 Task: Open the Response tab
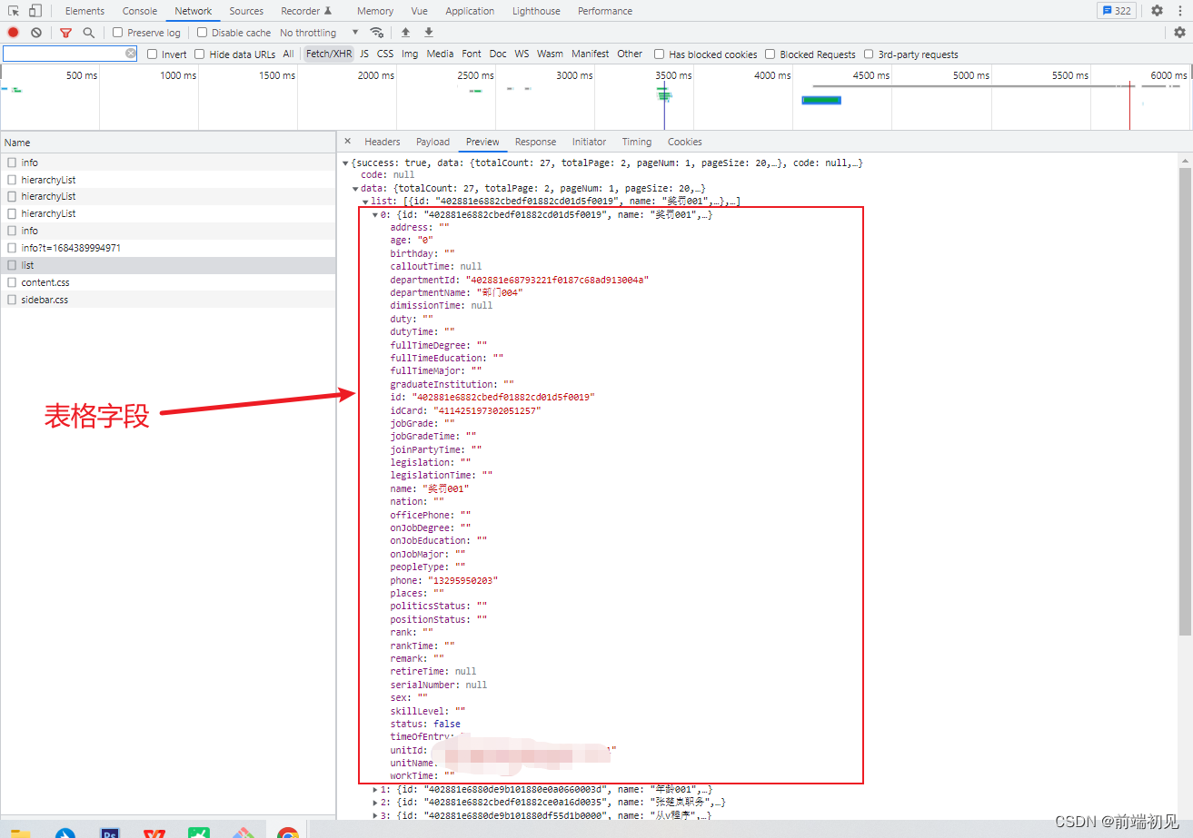click(535, 142)
